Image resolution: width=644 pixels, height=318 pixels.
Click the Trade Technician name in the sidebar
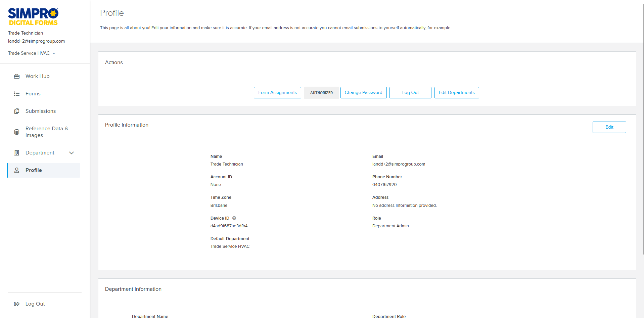click(x=26, y=33)
